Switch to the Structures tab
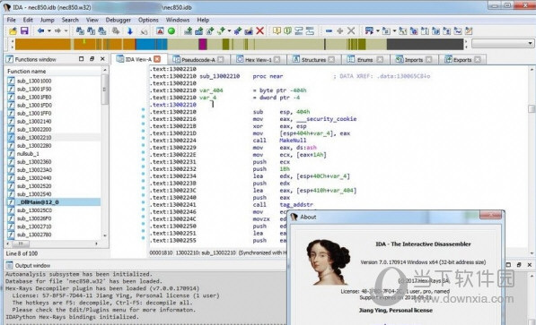Image resolution: width=536 pixels, height=325 pixels. coord(313,60)
